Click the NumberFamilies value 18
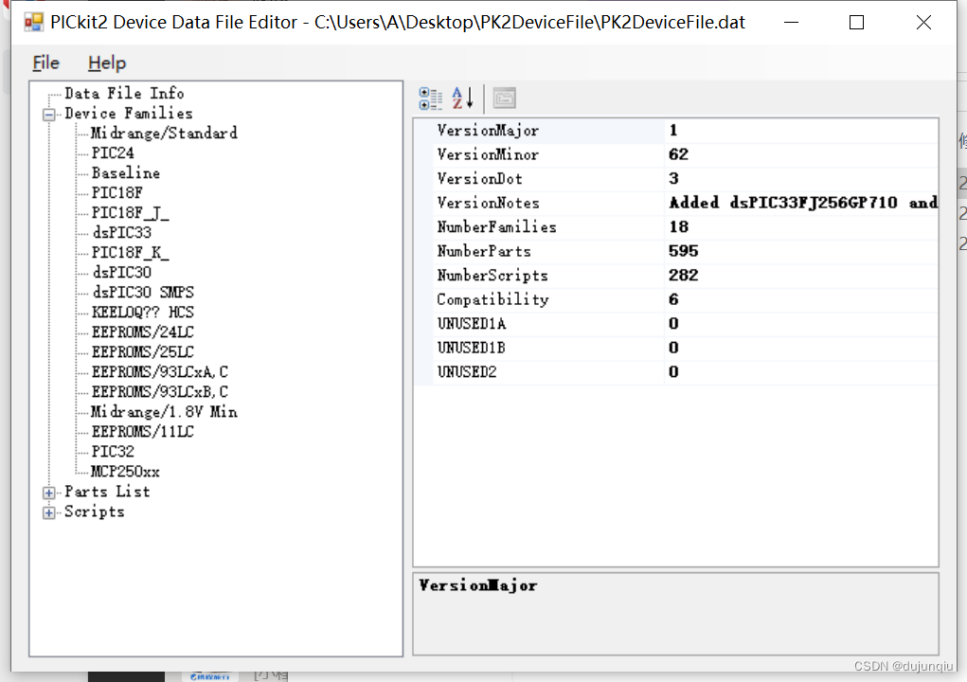The image size is (967, 682). tap(678, 227)
